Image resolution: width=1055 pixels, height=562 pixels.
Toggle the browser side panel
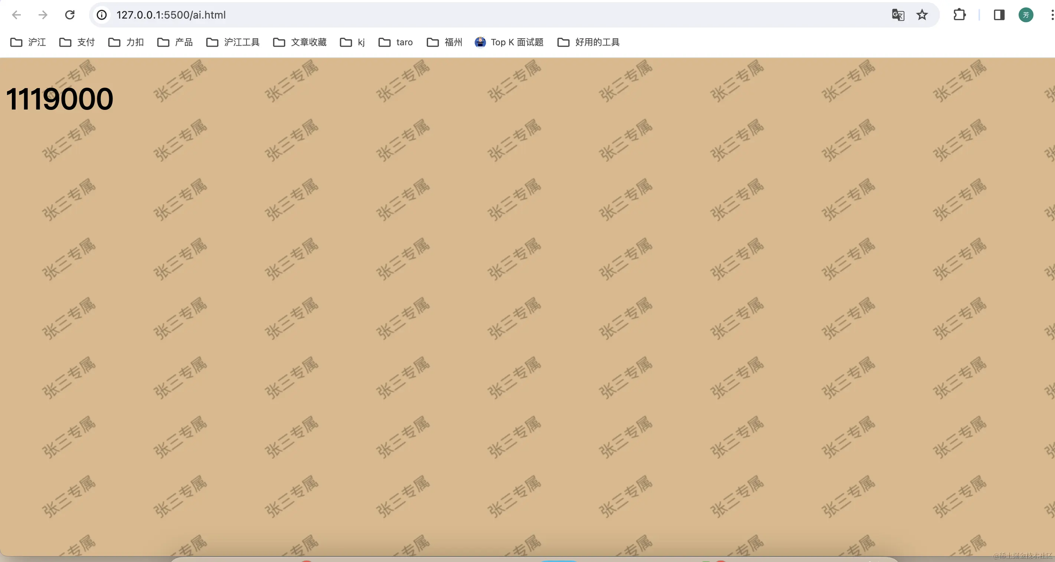click(x=999, y=15)
